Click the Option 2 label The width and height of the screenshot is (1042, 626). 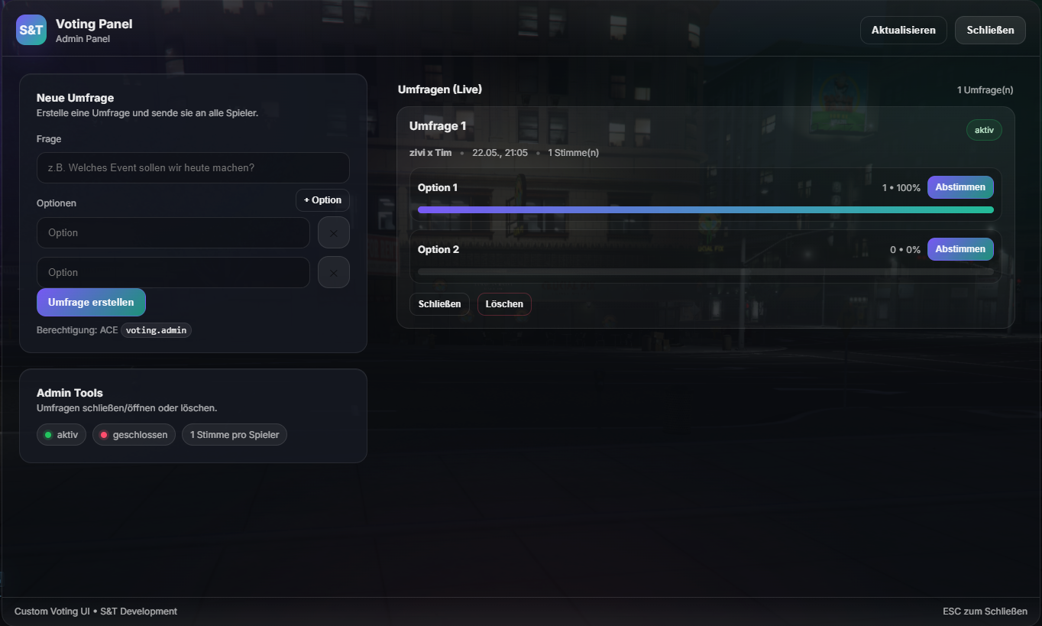(x=438, y=249)
